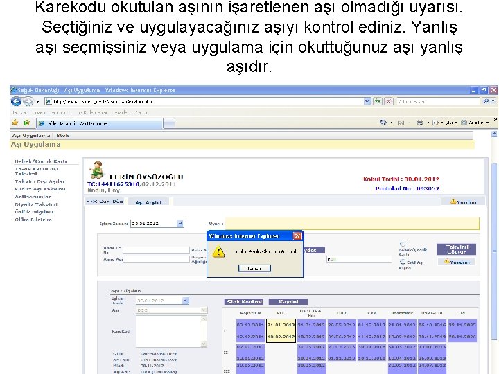Screen dimensions: 499x374
Task: Open the İşlem Tarihi dropdown in Aşı Bilgileri
Action: tap(185, 301)
